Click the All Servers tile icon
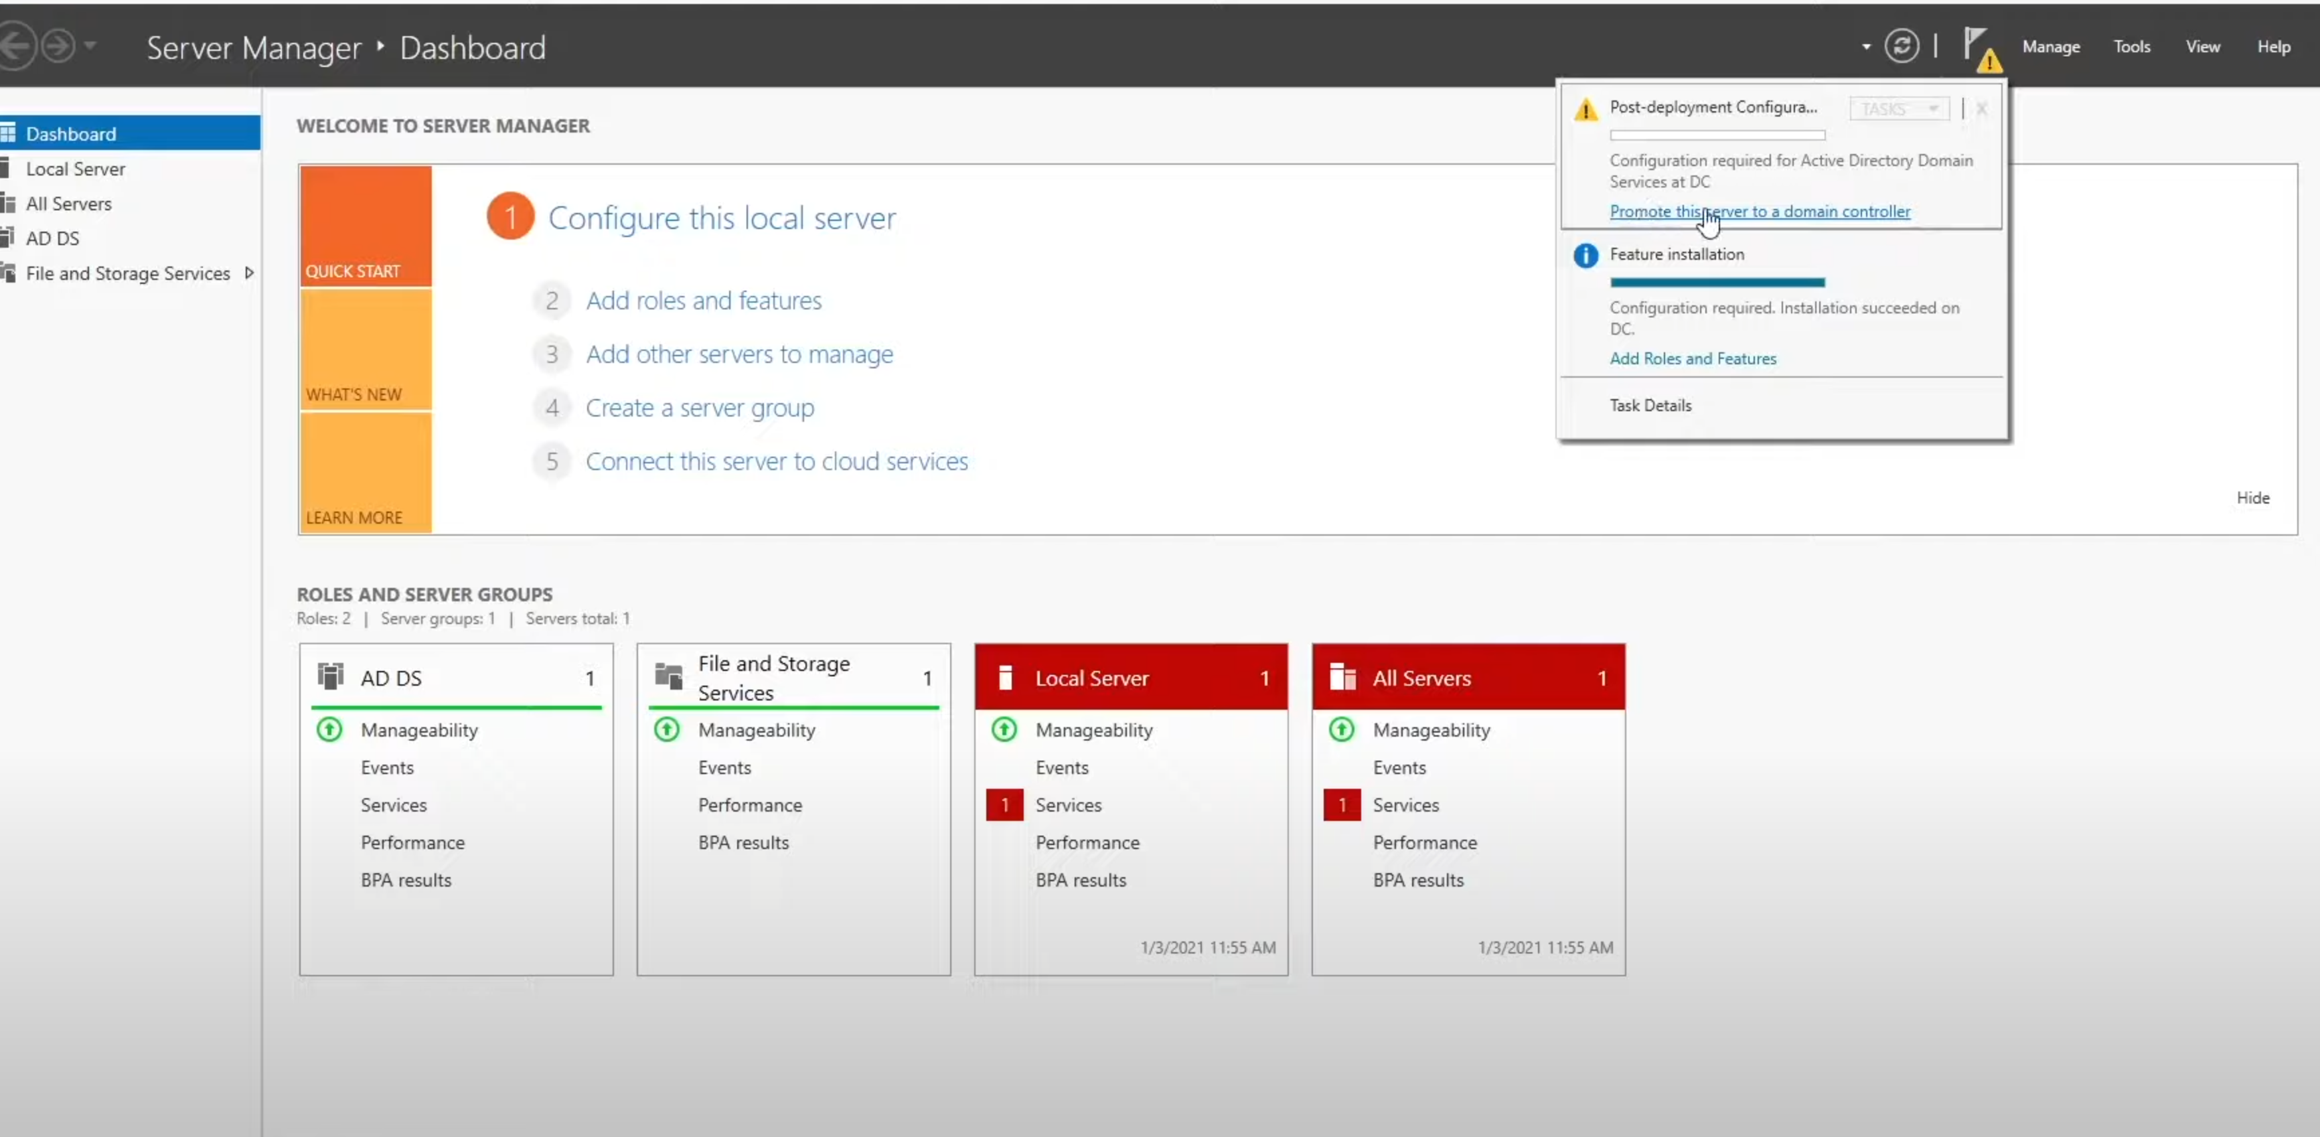Image resolution: width=2320 pixels, height=1137 pixels. tap(1343, 676)
